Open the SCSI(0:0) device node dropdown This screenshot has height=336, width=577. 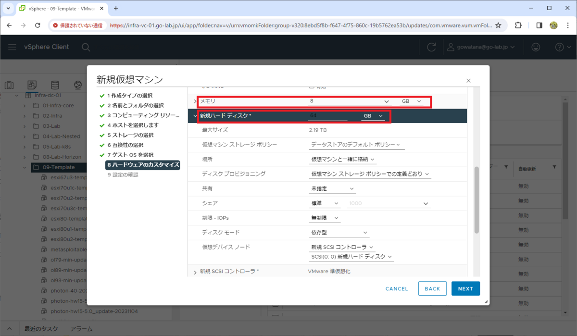pos(351,257)
